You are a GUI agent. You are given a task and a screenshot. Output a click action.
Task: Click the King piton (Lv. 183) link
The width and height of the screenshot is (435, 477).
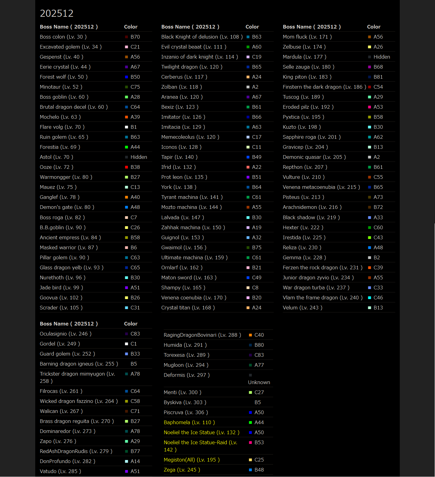307,77
